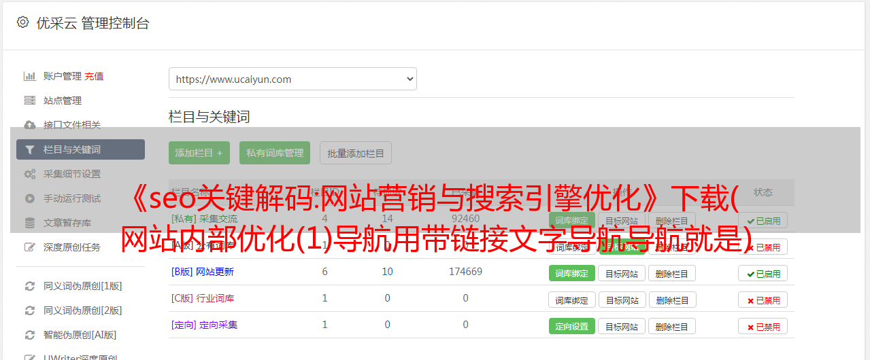Toggle 已禁用 status in the 行业词库 row
Screen dimensions: 870x360
763,300
